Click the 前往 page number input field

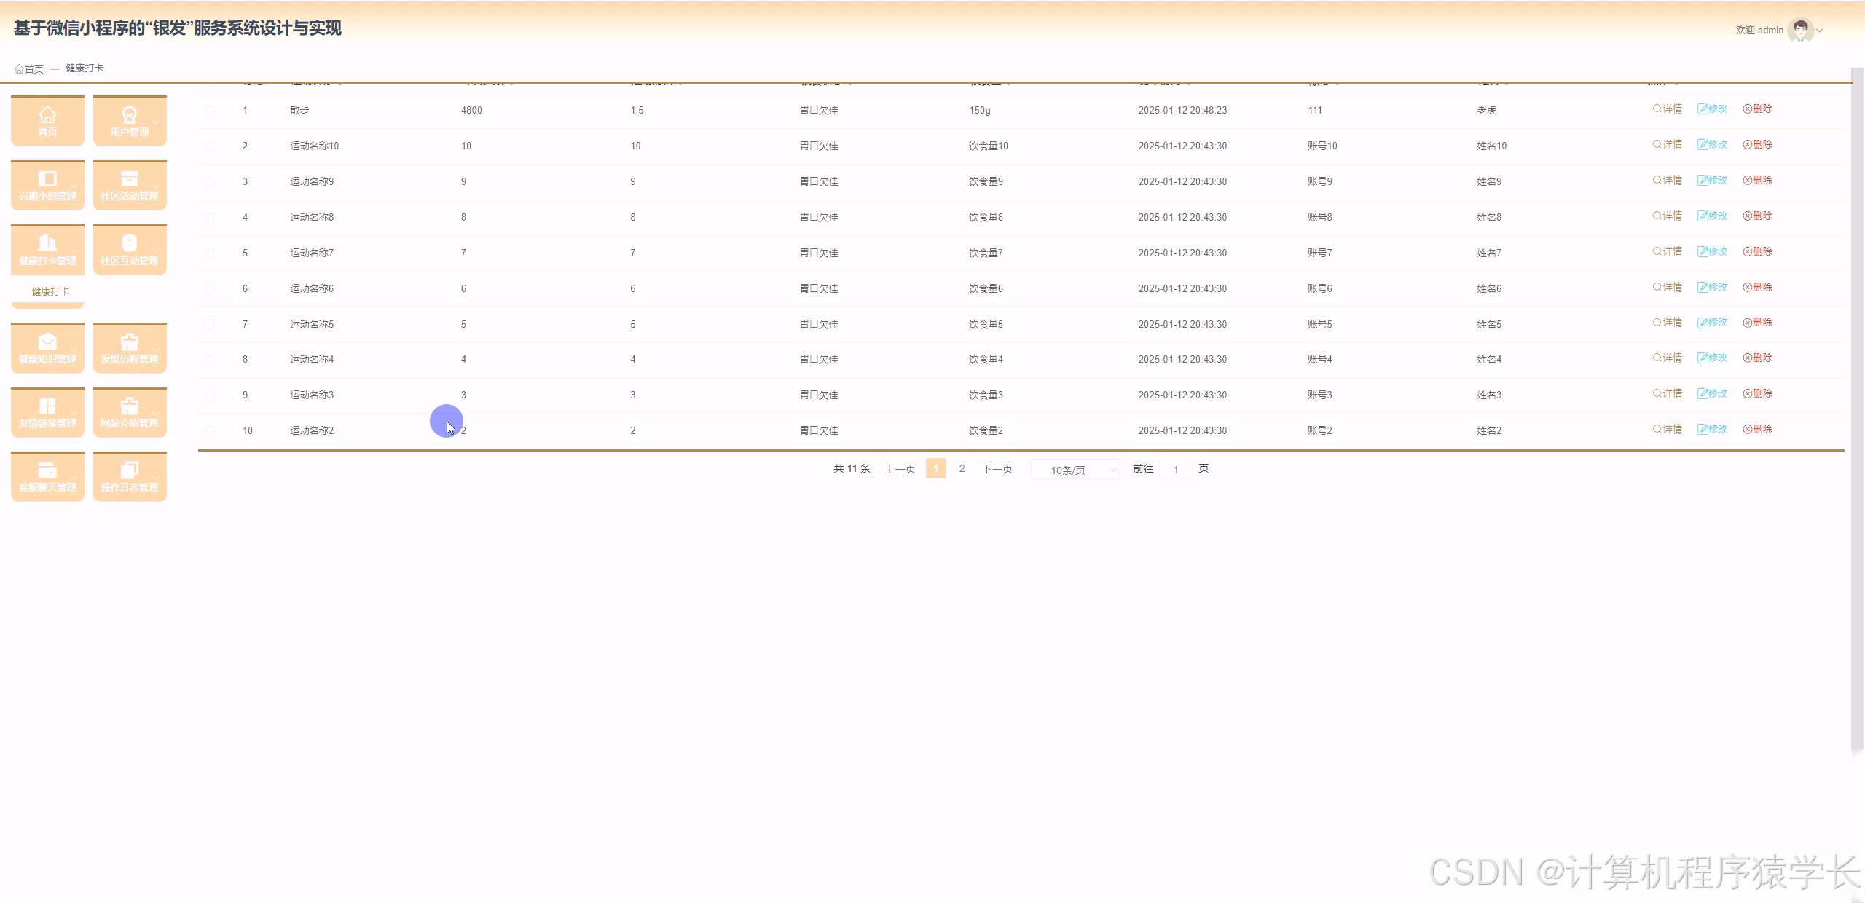pos(1175,470)
